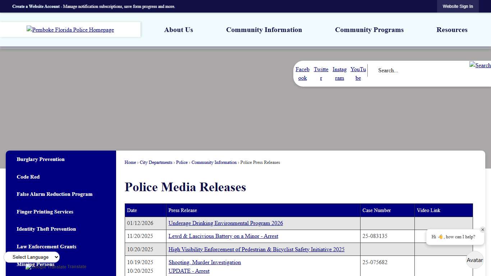
Task: Open Create a Website Account
Action: tap(35, 6)
